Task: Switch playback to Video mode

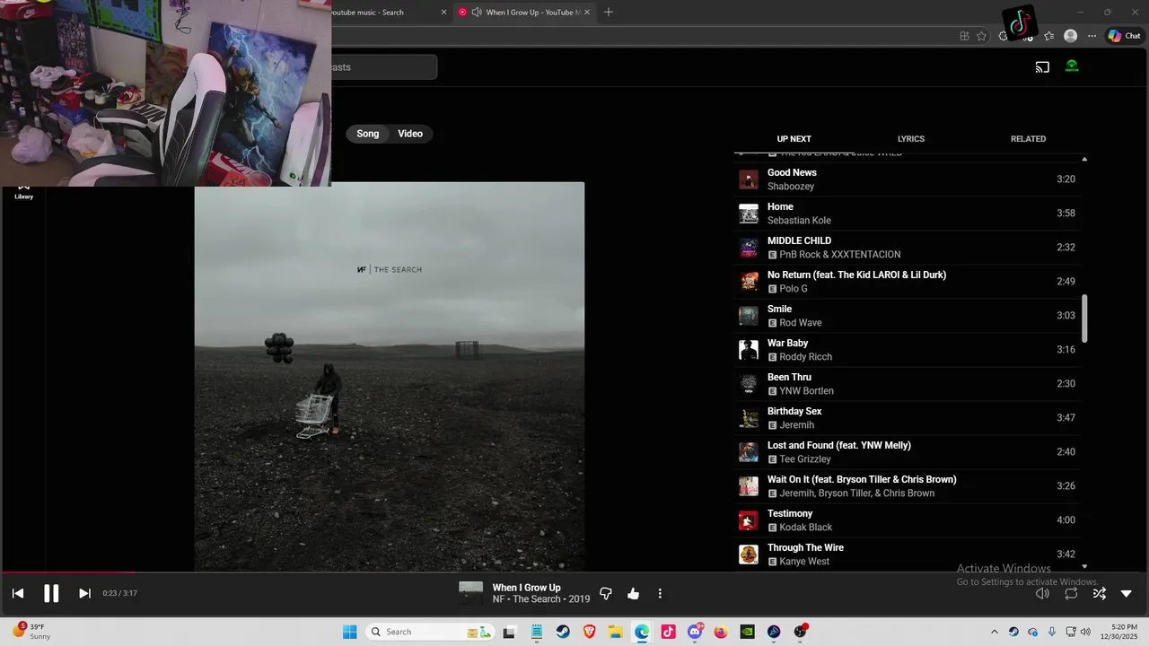Action: [410, 134]
